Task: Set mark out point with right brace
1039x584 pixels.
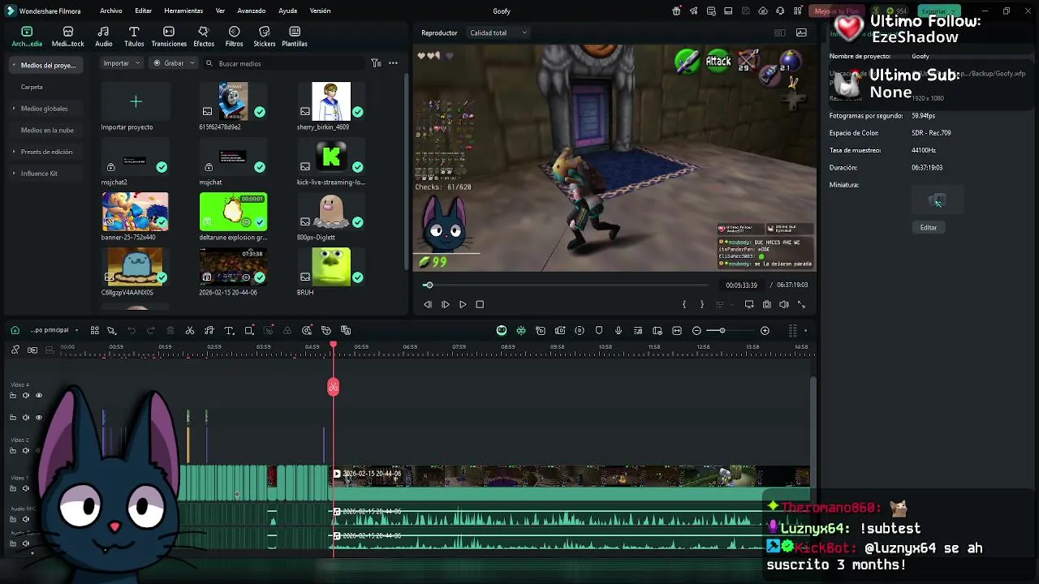Action: pos(701,304)
